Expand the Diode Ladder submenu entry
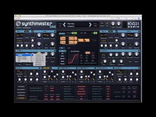The width and height of the screenshot is (156, 117). 24,57
